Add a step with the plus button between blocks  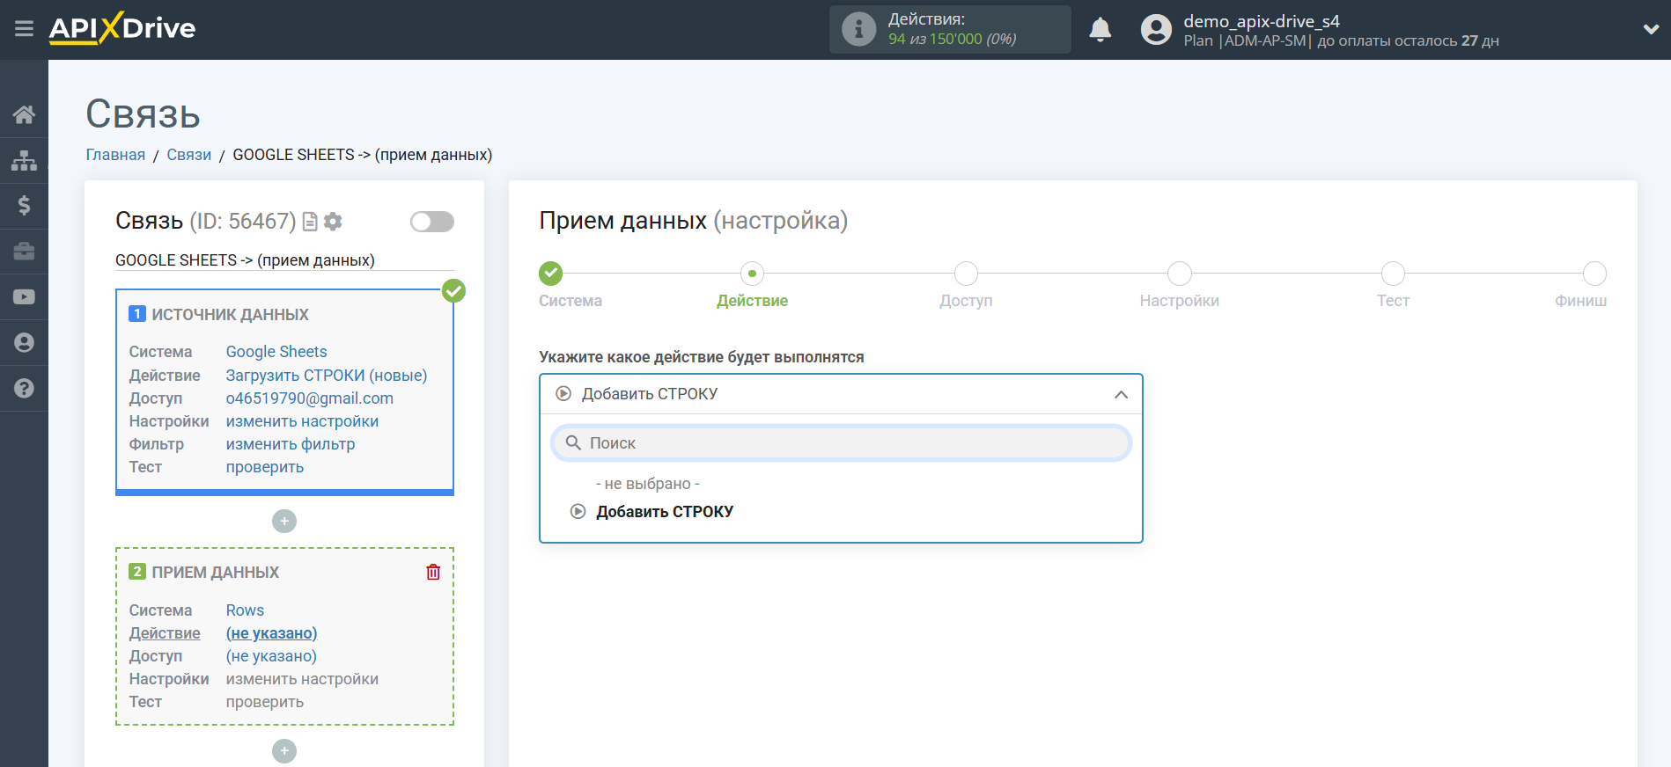pos(284,522)
